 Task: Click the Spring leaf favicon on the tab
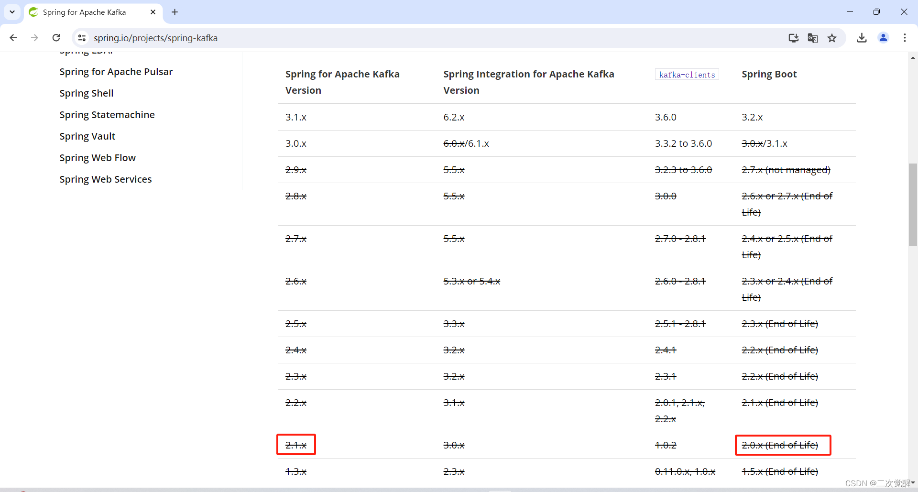pyautogui.click(x=33, y=12)
